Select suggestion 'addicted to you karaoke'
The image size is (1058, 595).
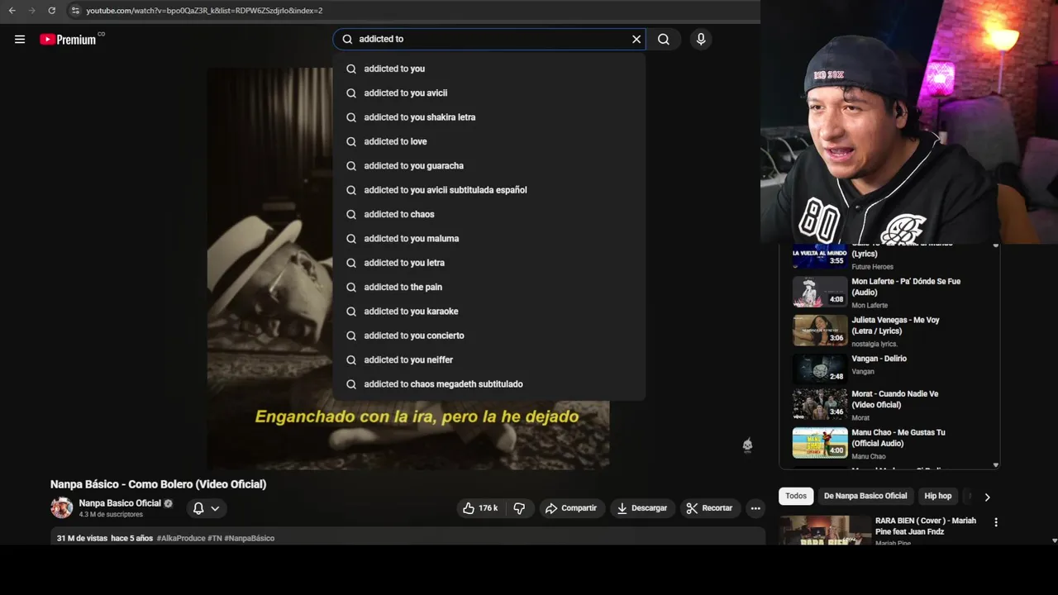pos(489,311)
